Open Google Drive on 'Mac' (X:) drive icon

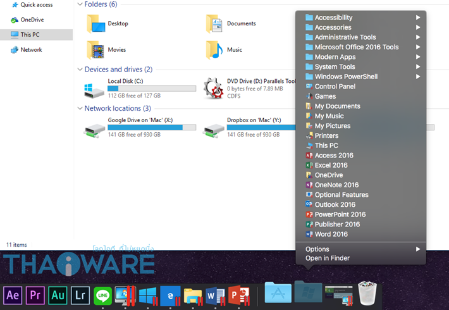coord(94,131)
